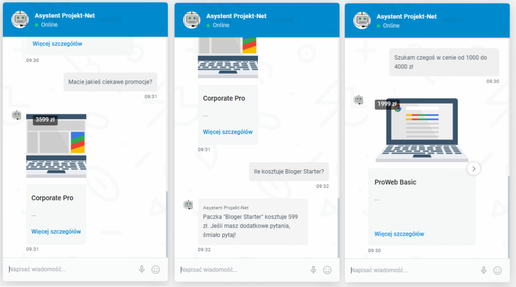This screenshot has height=287, width=516.
Task: Show next product with carousel arrow
Action: click(x=474, y=169)
